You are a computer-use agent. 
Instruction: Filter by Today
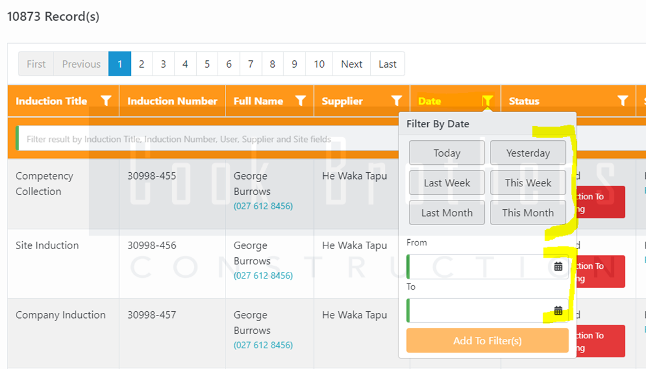click(447, 153)
